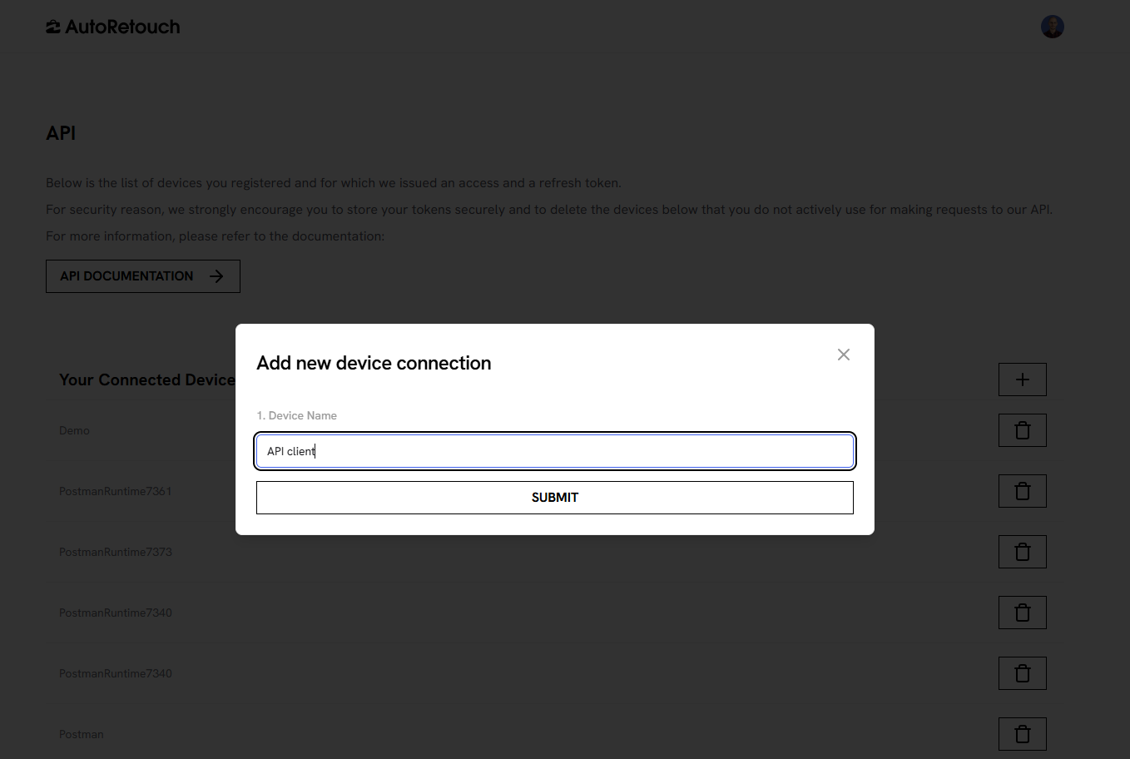
Task: Click the AutoRetouch logo
Action: click(x=113, y=27)
